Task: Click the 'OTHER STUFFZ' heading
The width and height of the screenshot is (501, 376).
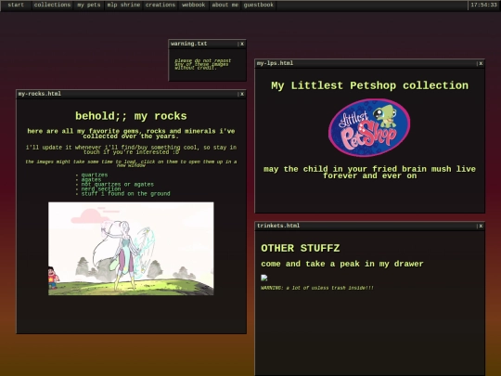Action: click(x=301, y=248)
